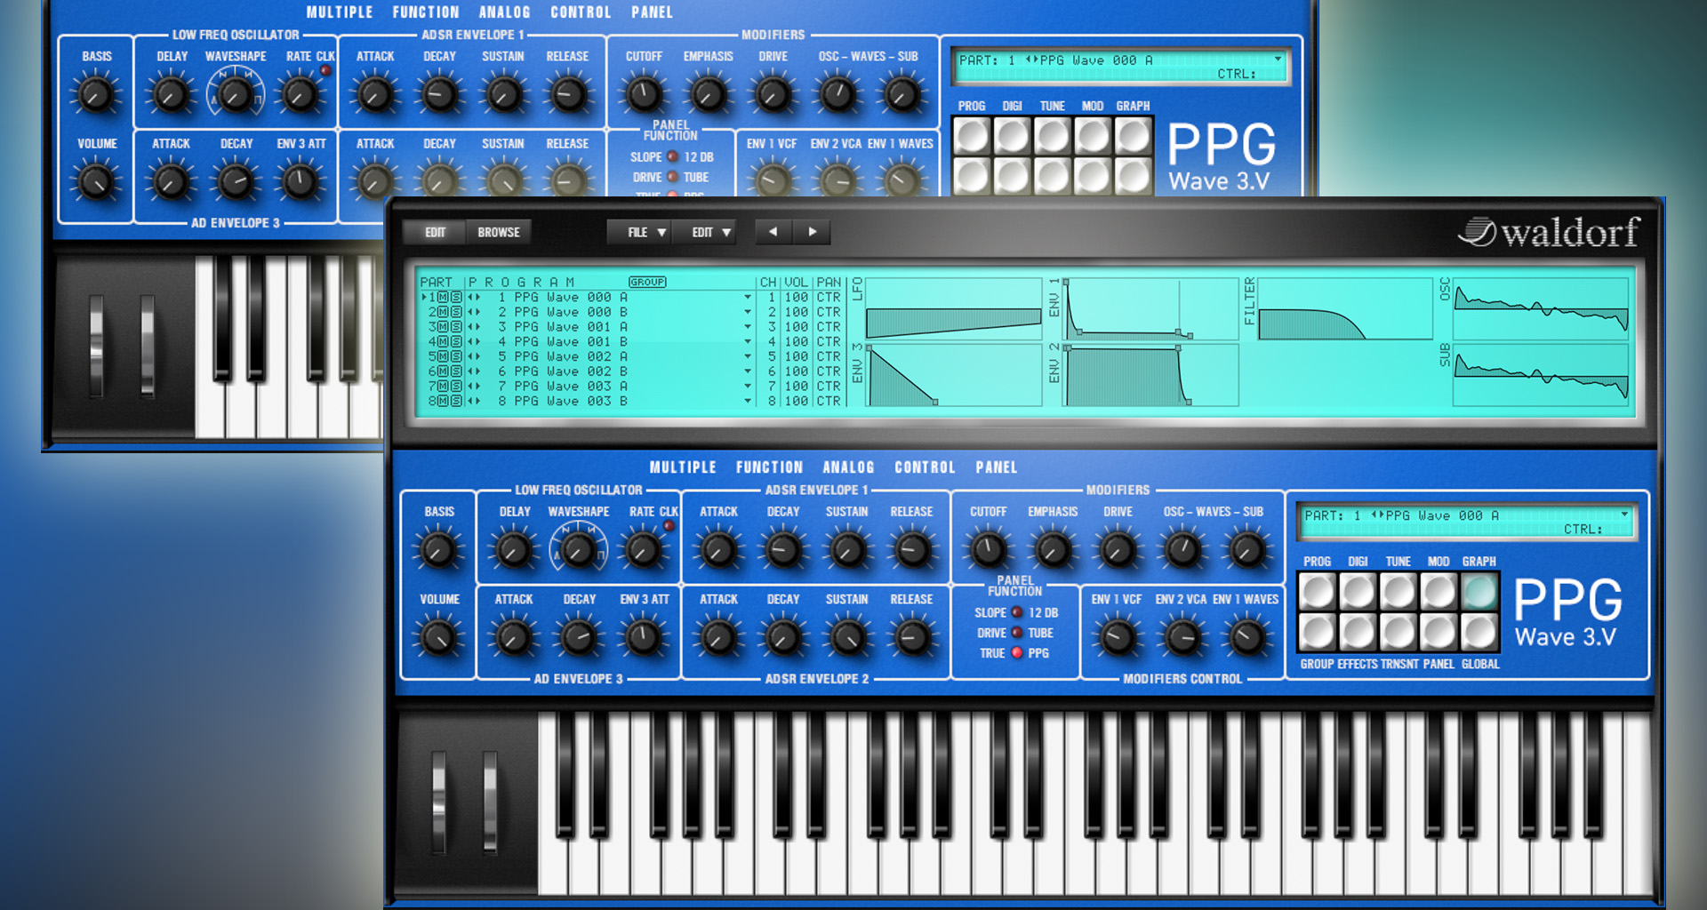Click the LFO waveform graph

tap(953, 308)
